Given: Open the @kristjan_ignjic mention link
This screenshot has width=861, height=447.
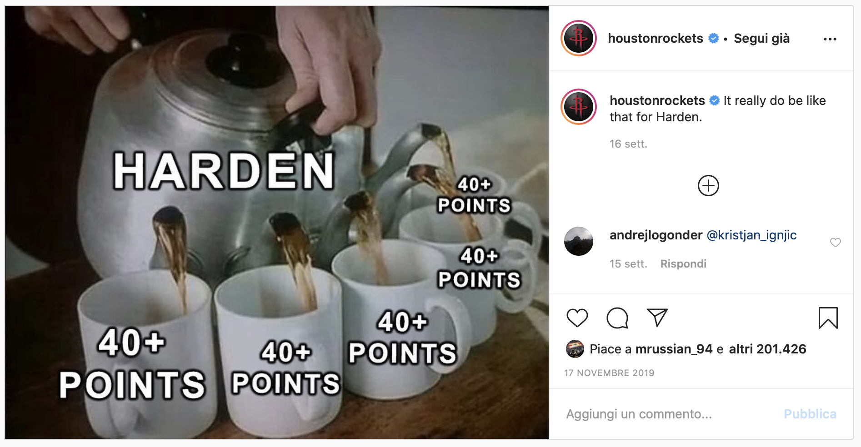Looking at the screenshot, I should click(x=751, y=235).
